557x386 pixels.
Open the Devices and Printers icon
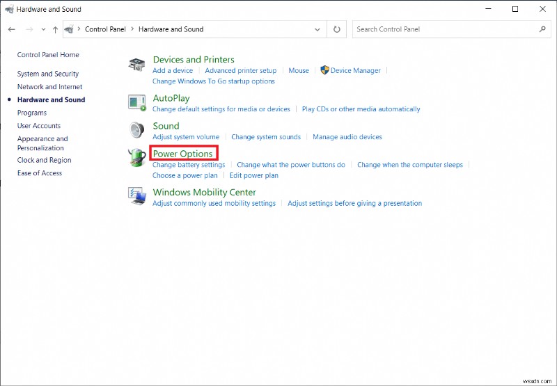click(136, 65)
